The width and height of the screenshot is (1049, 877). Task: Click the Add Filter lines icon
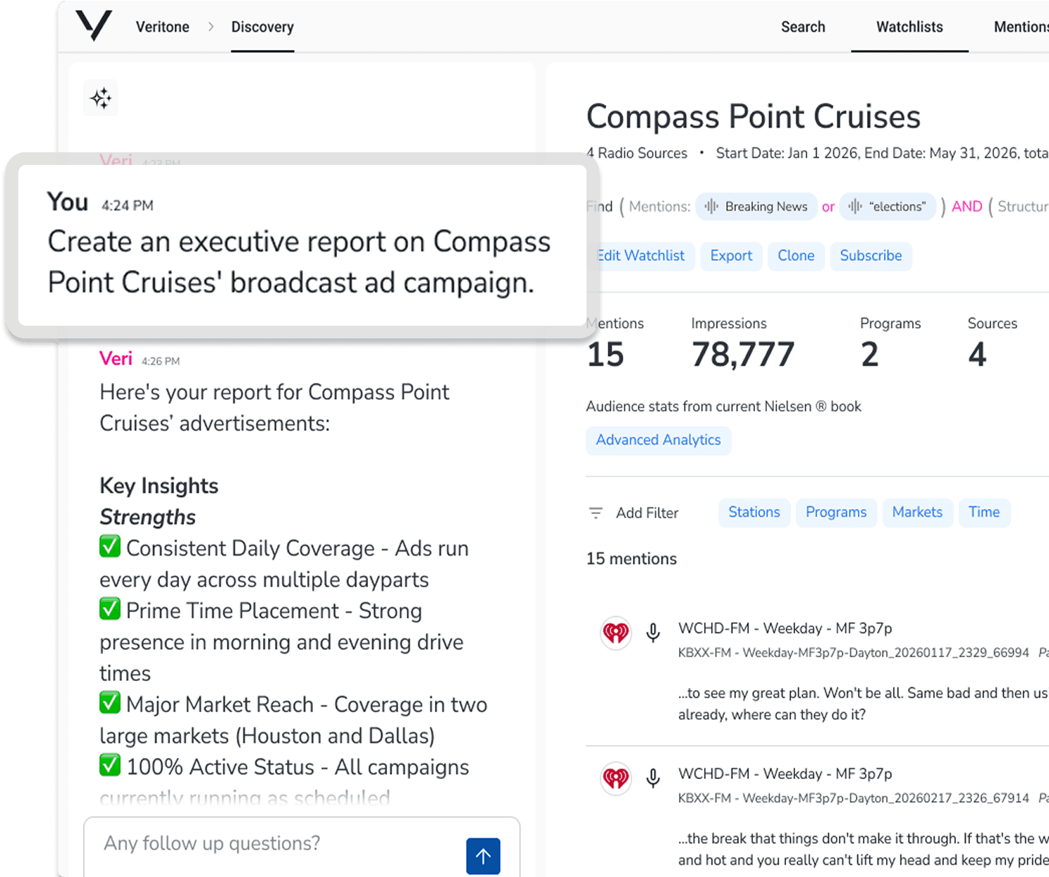pyautogui.click(x=596, y=513)
